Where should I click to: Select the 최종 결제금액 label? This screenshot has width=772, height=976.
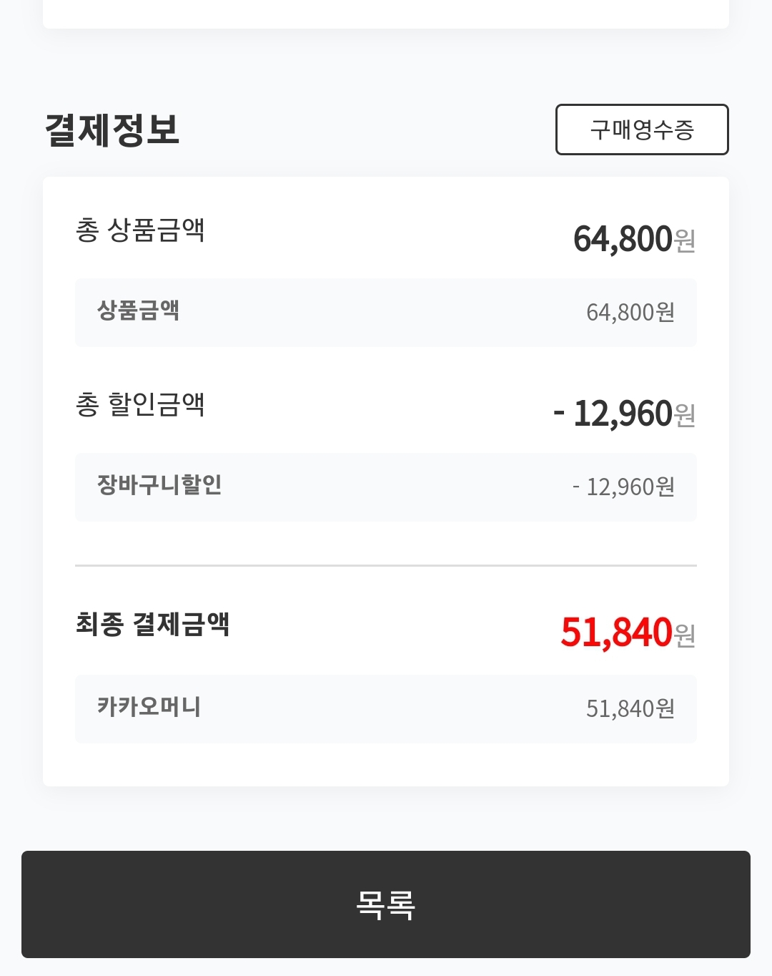tap(152, 624)
